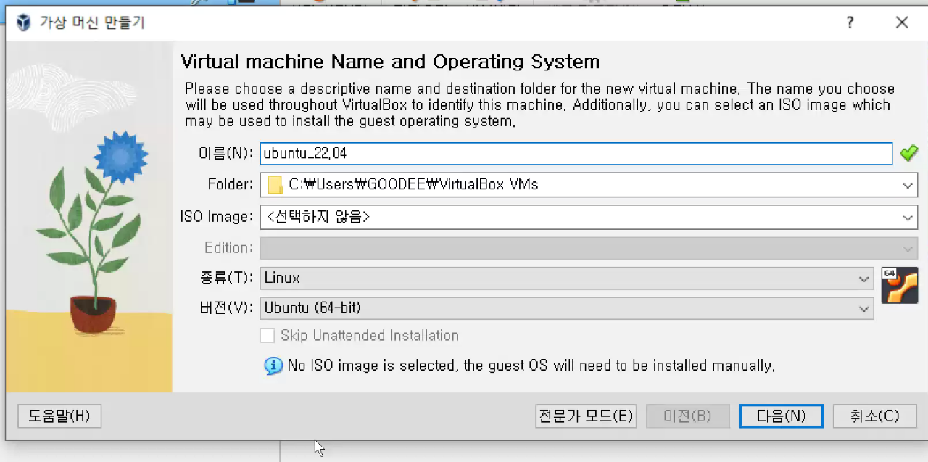
Task: Expand the Folder path dropdown arrow
Action: (908, 185)
